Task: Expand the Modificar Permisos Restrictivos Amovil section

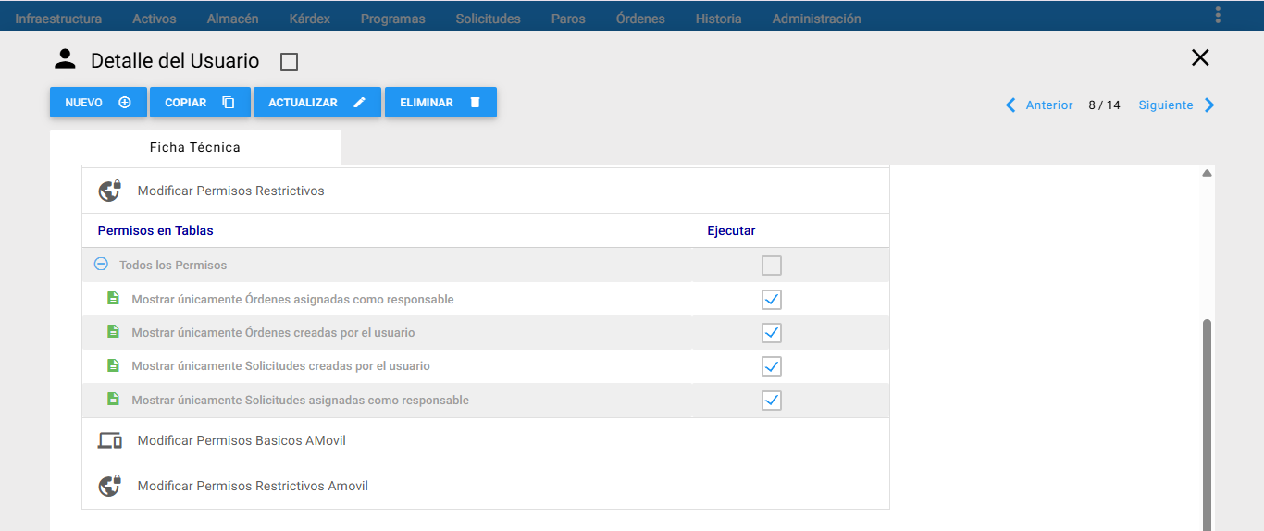Action: tap(486, 486)
